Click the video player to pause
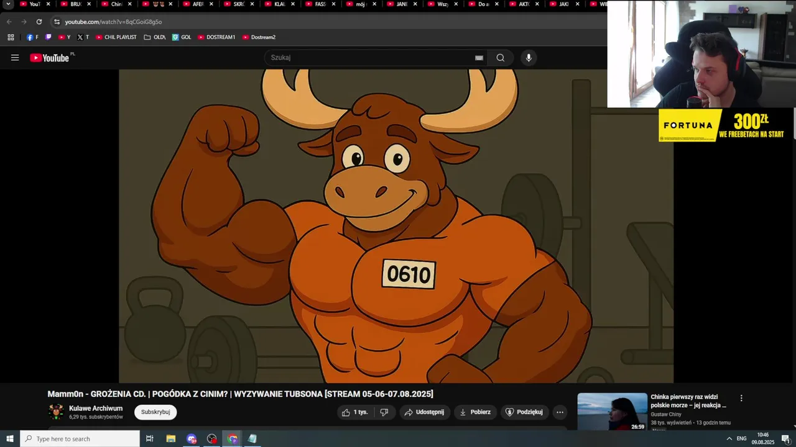 point(396,226)
